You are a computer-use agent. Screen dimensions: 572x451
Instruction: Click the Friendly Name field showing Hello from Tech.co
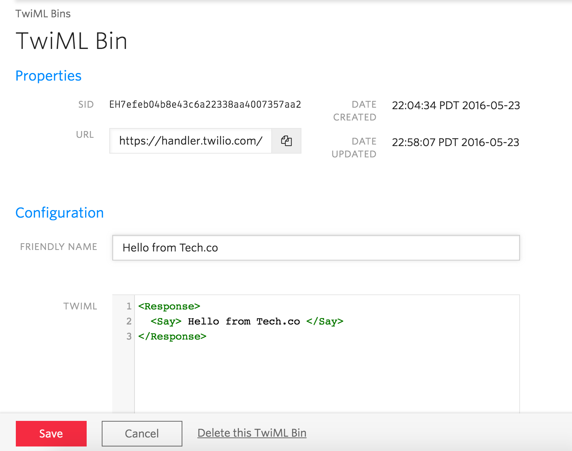point(316,248)
